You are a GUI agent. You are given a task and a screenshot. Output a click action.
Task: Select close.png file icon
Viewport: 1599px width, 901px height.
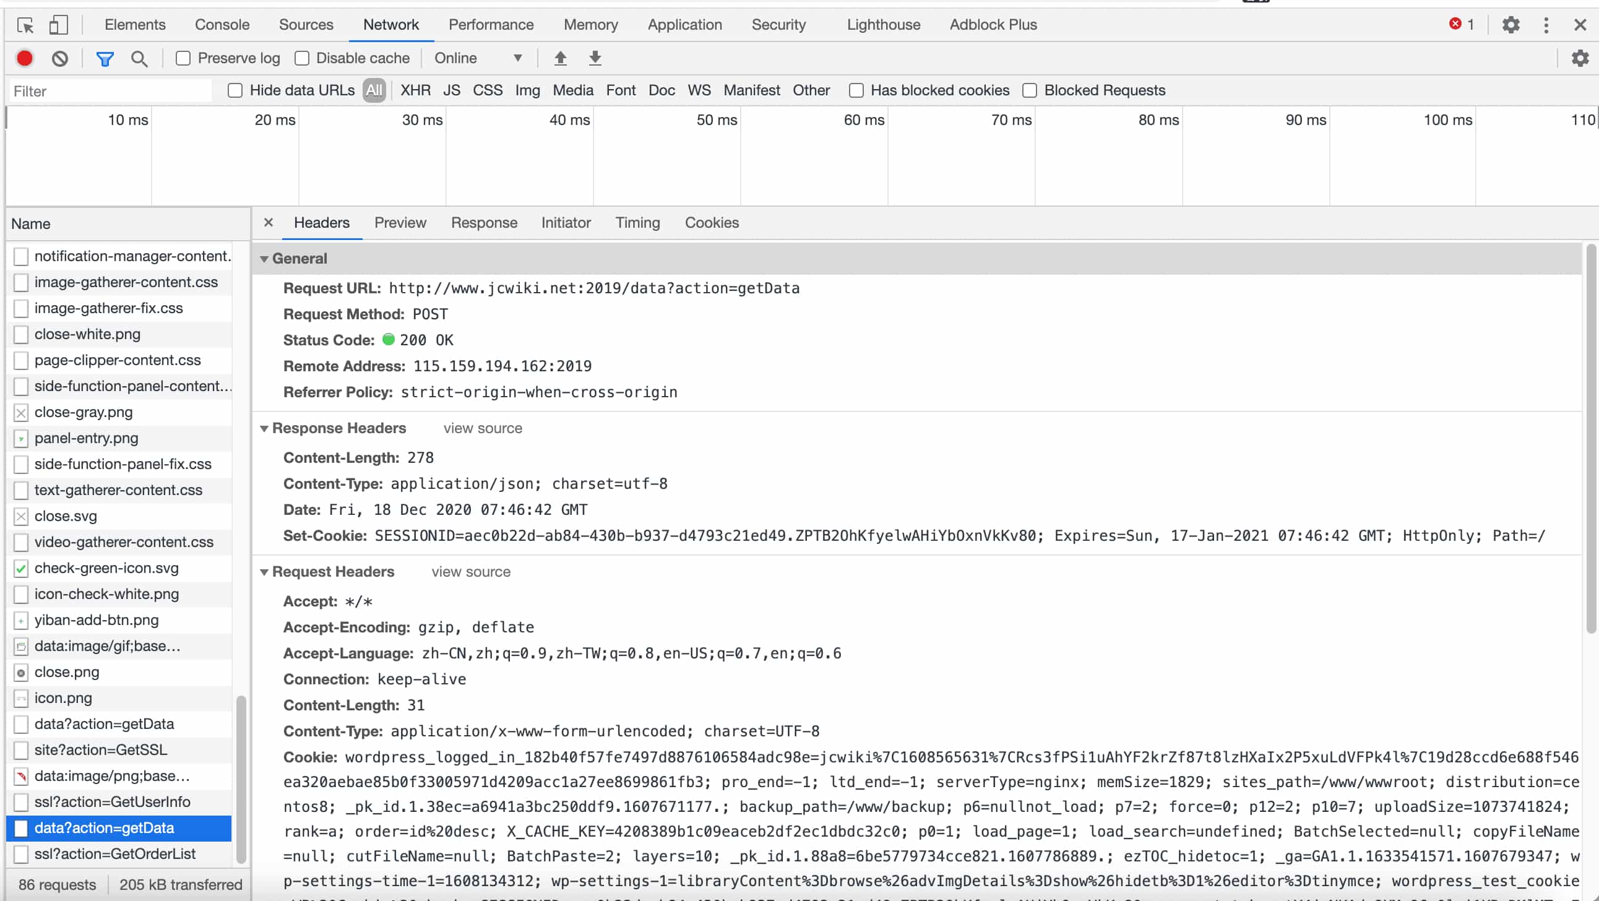21,673
